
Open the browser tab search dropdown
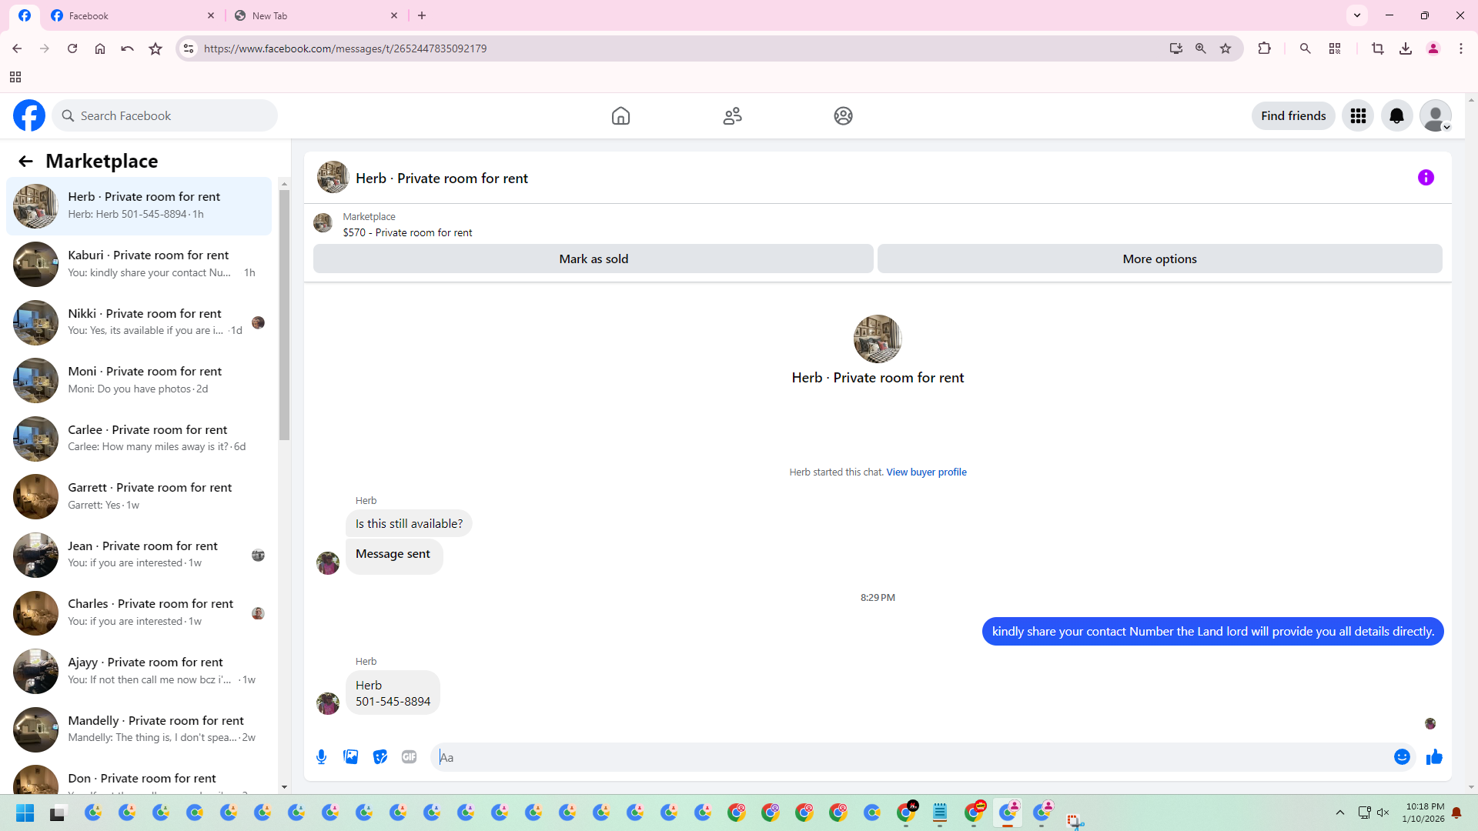coord(1357,15)
